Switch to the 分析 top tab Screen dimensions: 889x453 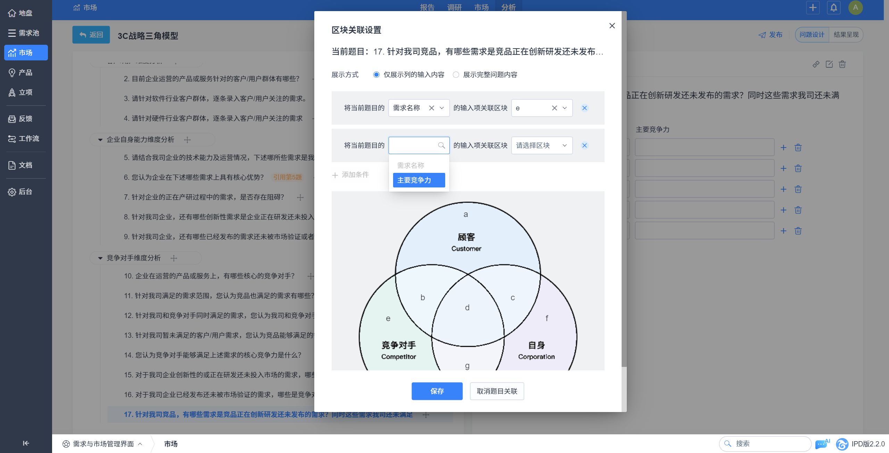[x=508, y=8]
